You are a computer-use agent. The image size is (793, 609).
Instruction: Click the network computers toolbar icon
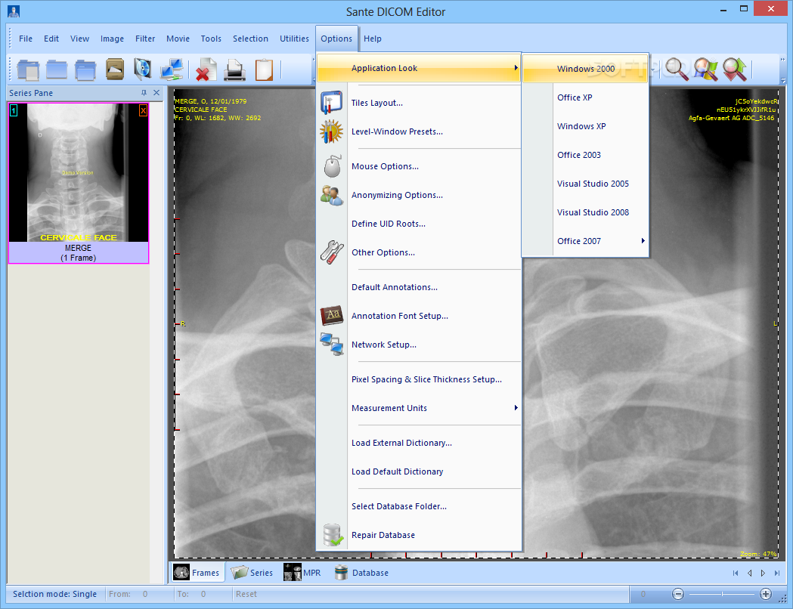172,70
